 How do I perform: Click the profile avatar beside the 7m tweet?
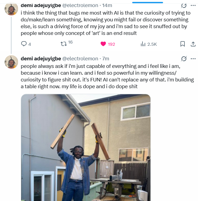tap(11, 62)
